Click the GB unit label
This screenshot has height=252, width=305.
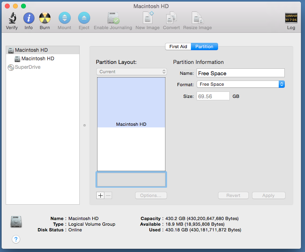tap(236, 96)
